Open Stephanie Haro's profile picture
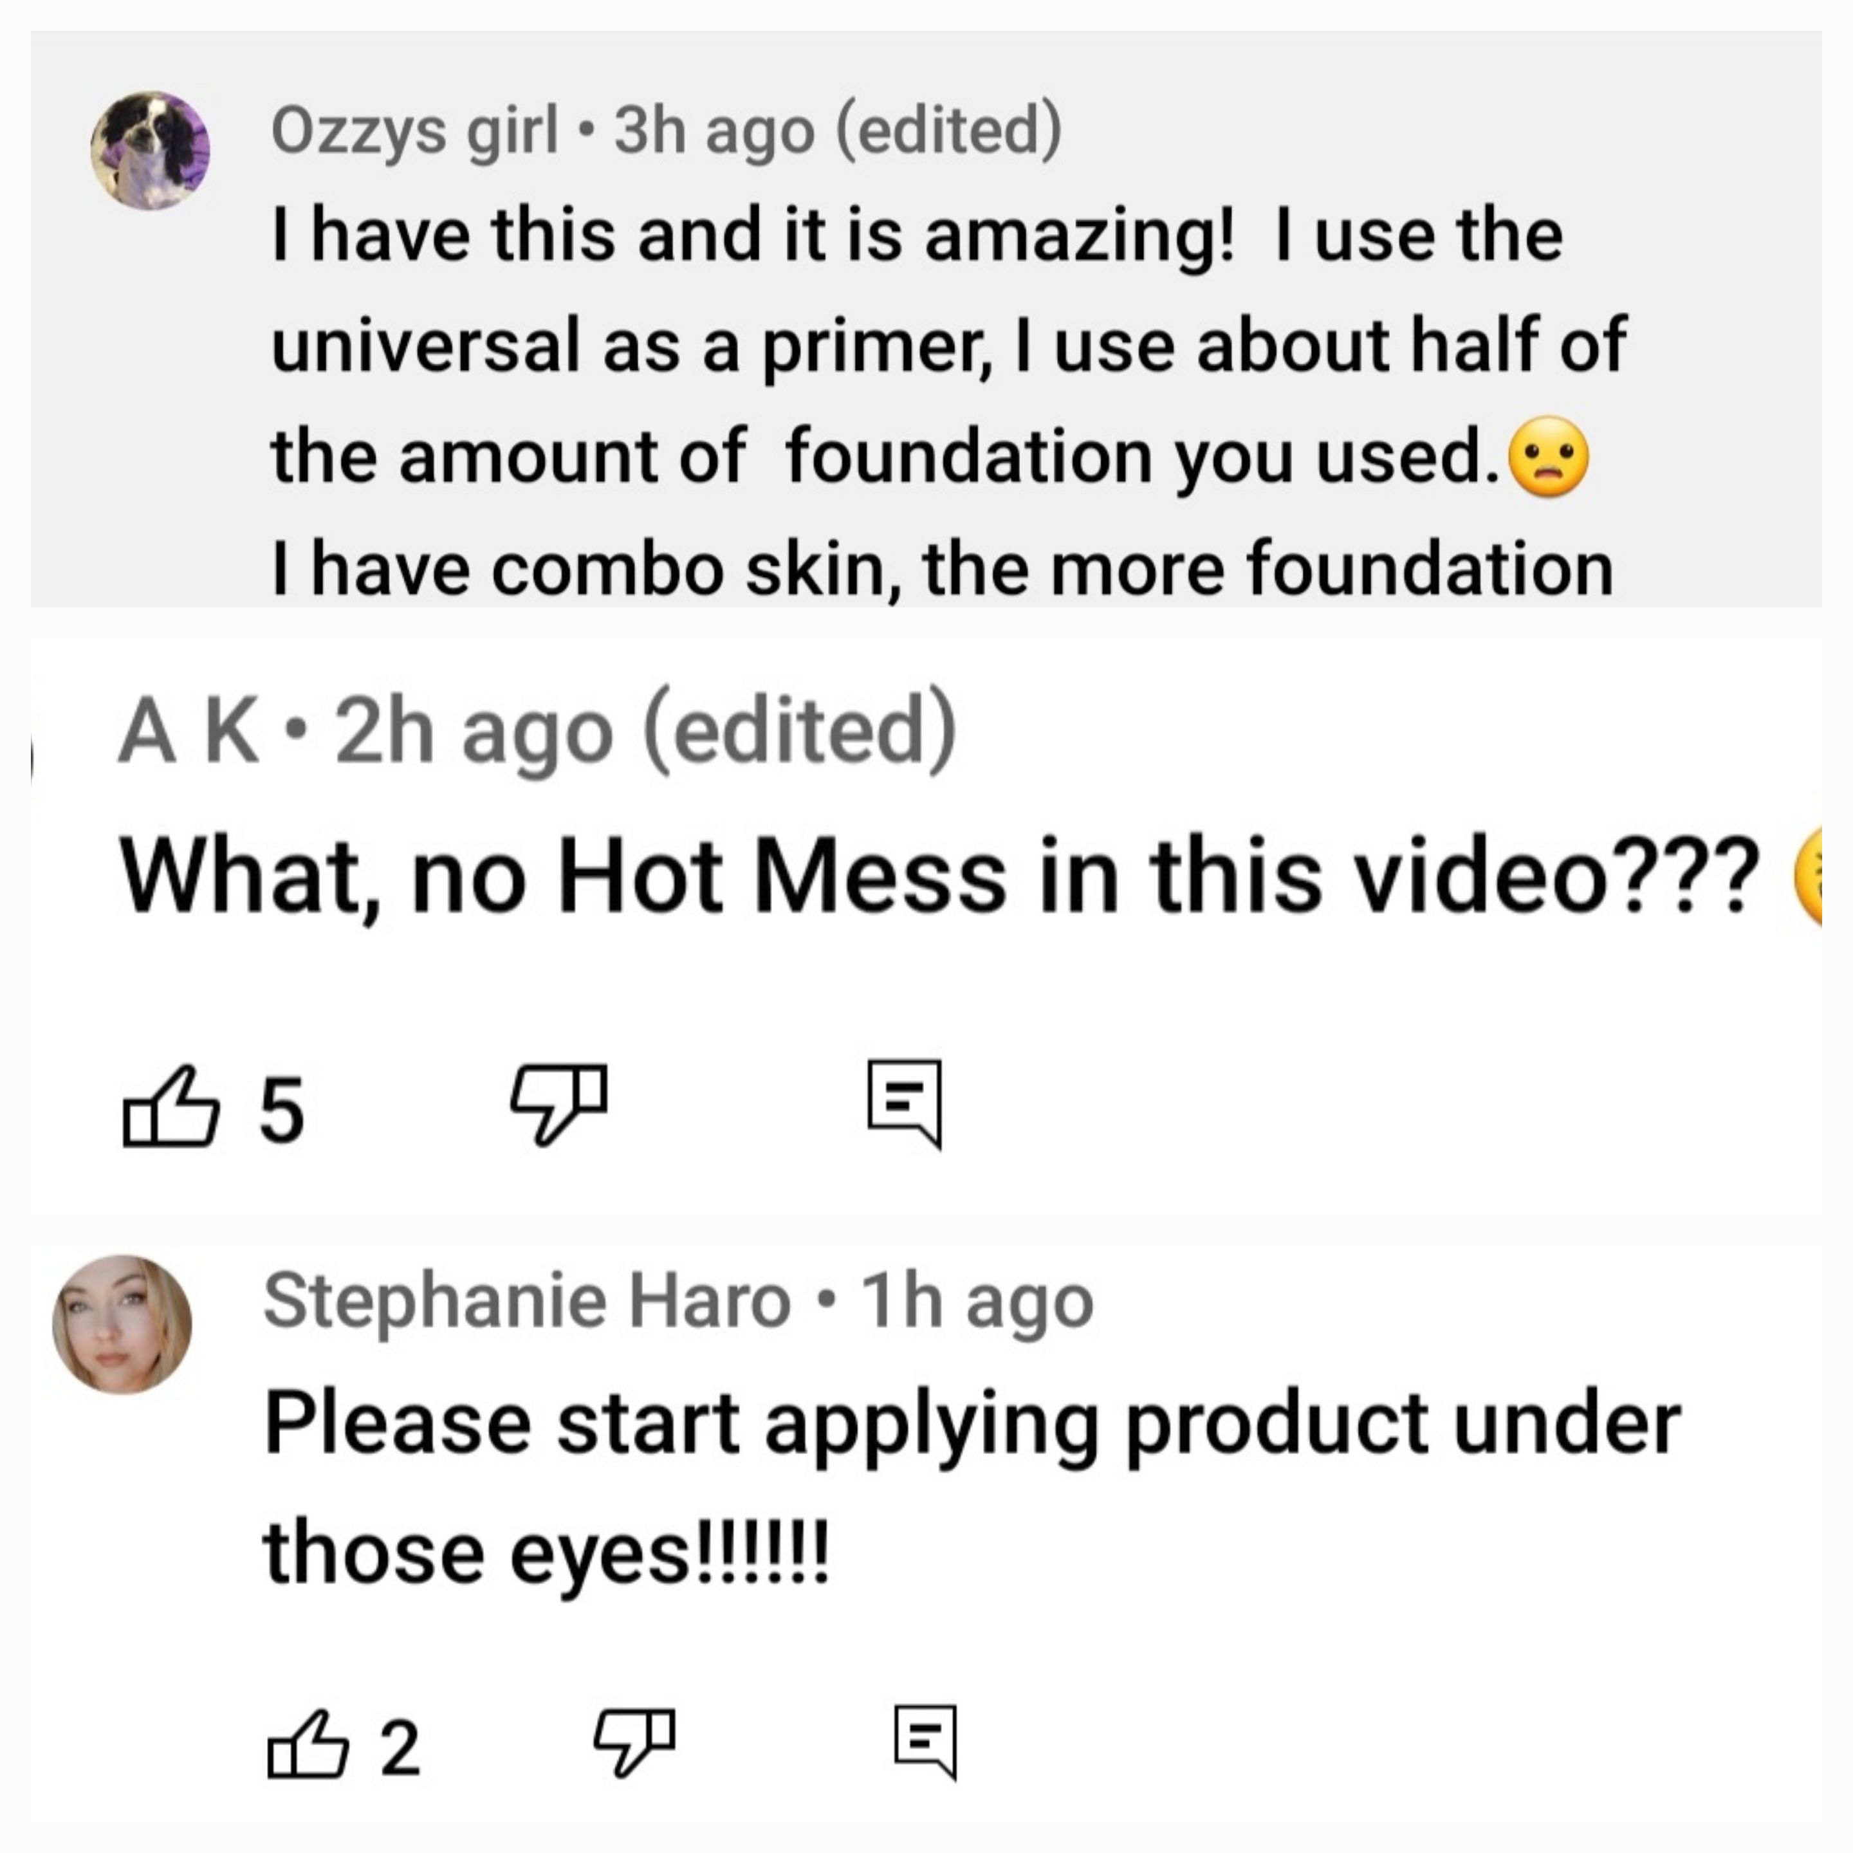Screen dimensions: 1853x1853 (x=122, y=1325)
